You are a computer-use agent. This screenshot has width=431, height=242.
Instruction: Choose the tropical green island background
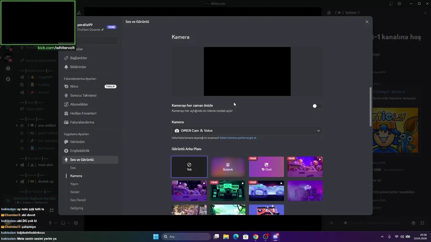(228, 210)
